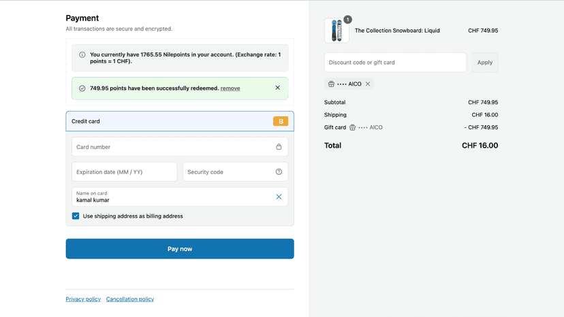564x317 pixels.
Task: Click the Payment heading
Action: click(82, 18)
